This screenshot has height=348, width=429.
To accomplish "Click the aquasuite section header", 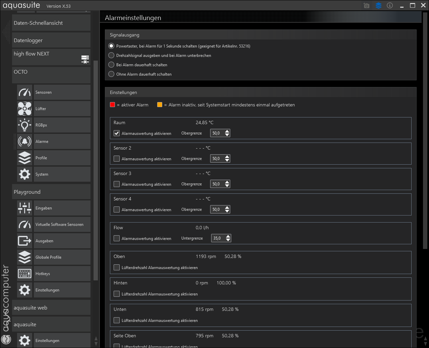I will [51, 324].
